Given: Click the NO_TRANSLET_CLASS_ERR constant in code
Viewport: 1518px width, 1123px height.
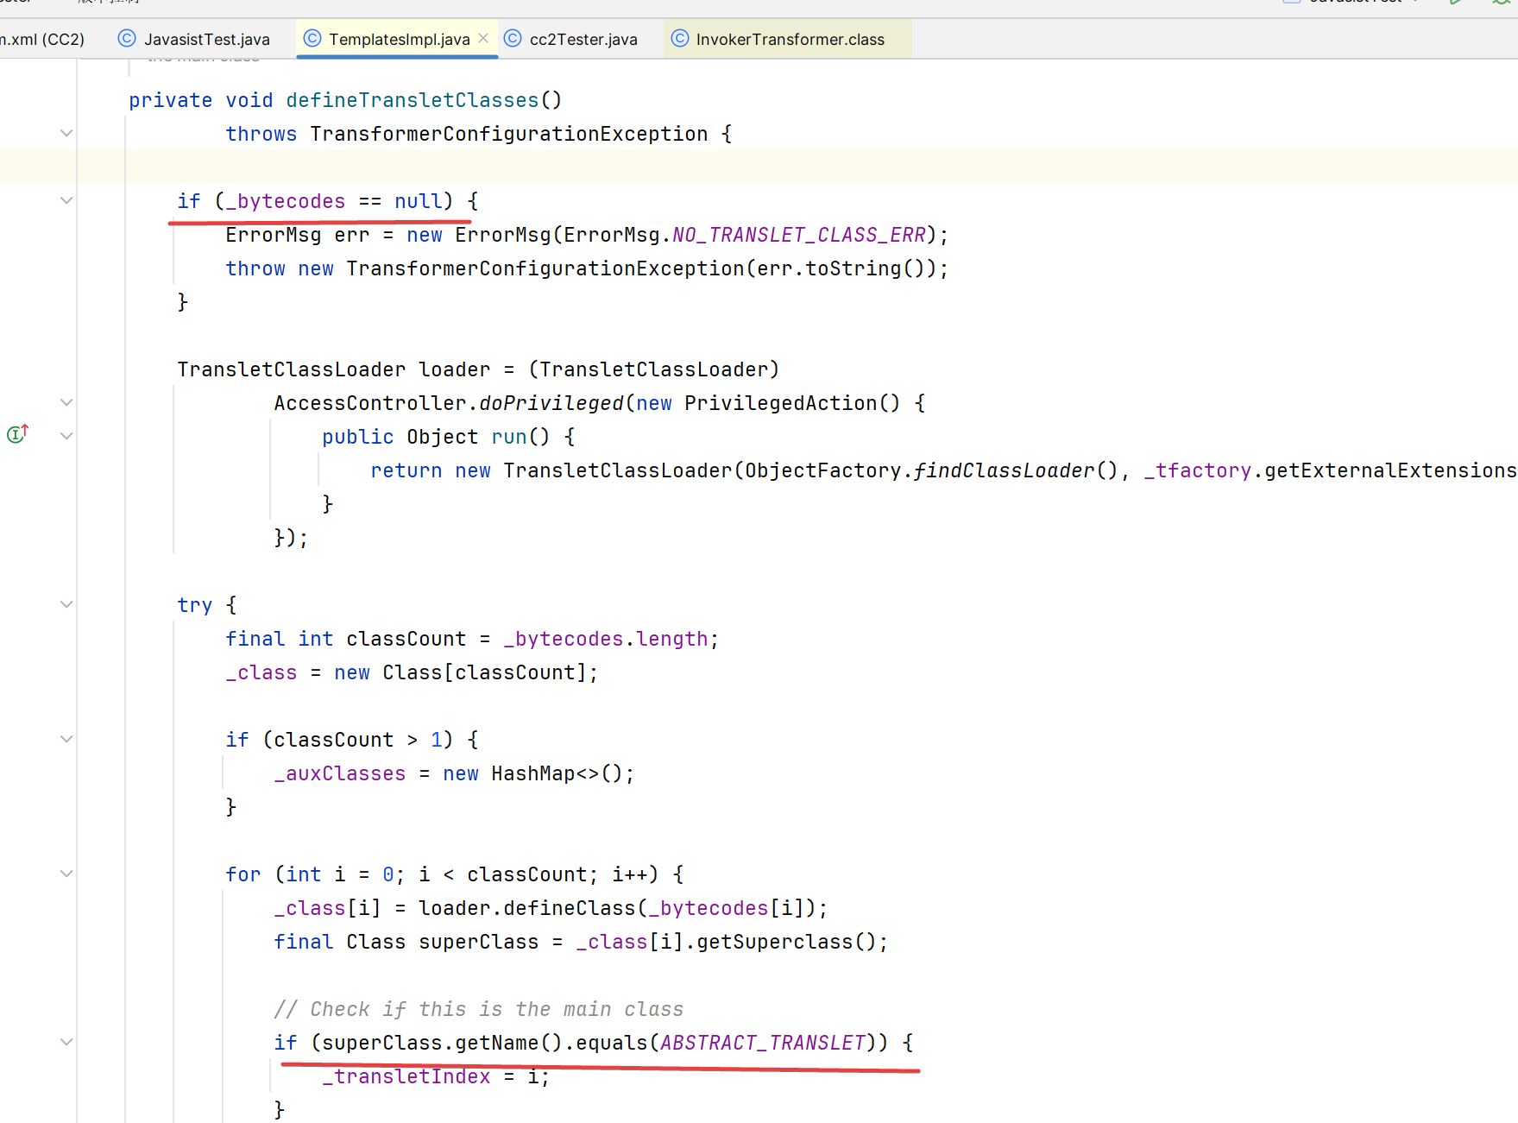Looking at the screenshot, I should point(798,235).
